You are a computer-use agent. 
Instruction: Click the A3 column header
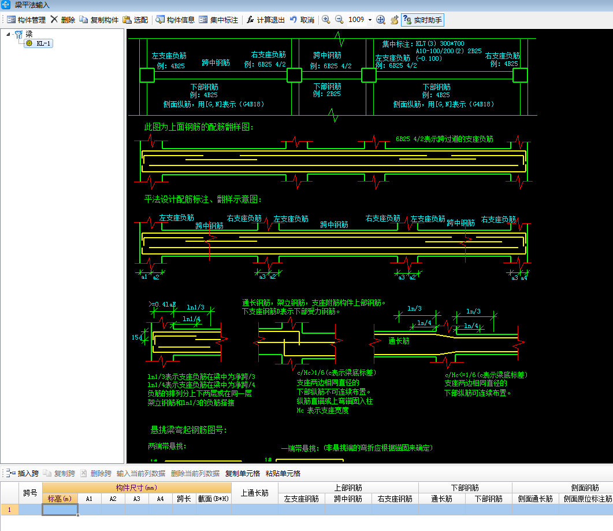click(137, 499)
